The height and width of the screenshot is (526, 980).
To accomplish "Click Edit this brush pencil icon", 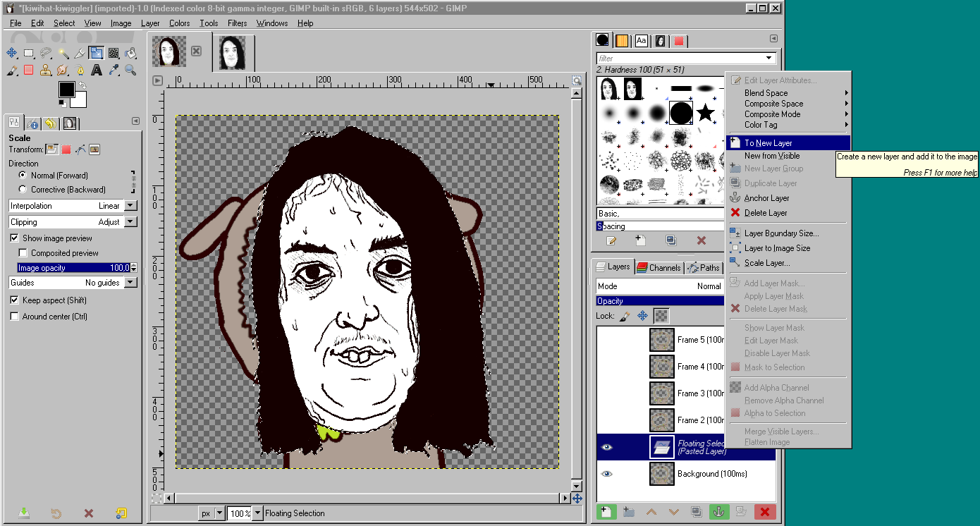I will [611, 240].
